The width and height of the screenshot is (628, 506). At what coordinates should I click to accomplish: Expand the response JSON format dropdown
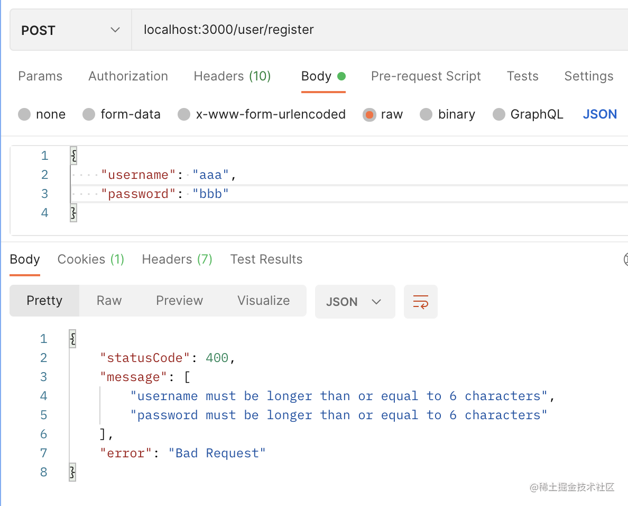355,302
